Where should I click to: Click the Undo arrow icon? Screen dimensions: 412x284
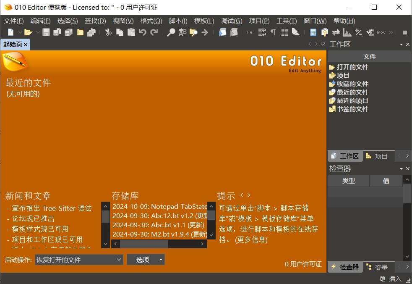tap(142, 32)
